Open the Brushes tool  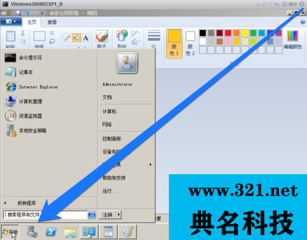click(x=102, y=39)
